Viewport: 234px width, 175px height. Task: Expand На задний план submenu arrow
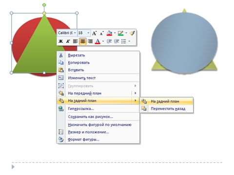click(136, 101)
